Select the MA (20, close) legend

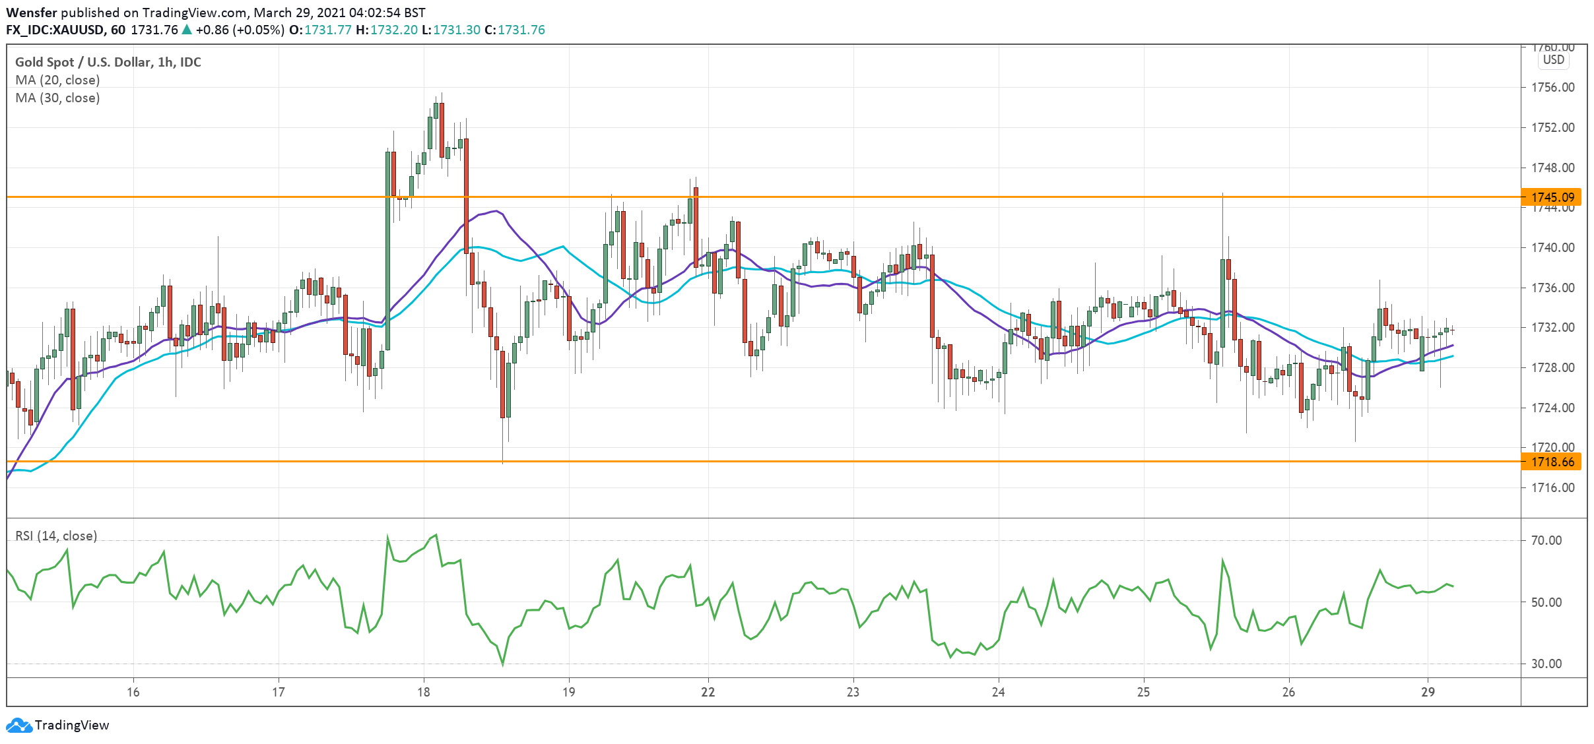[x=57, y=80]
